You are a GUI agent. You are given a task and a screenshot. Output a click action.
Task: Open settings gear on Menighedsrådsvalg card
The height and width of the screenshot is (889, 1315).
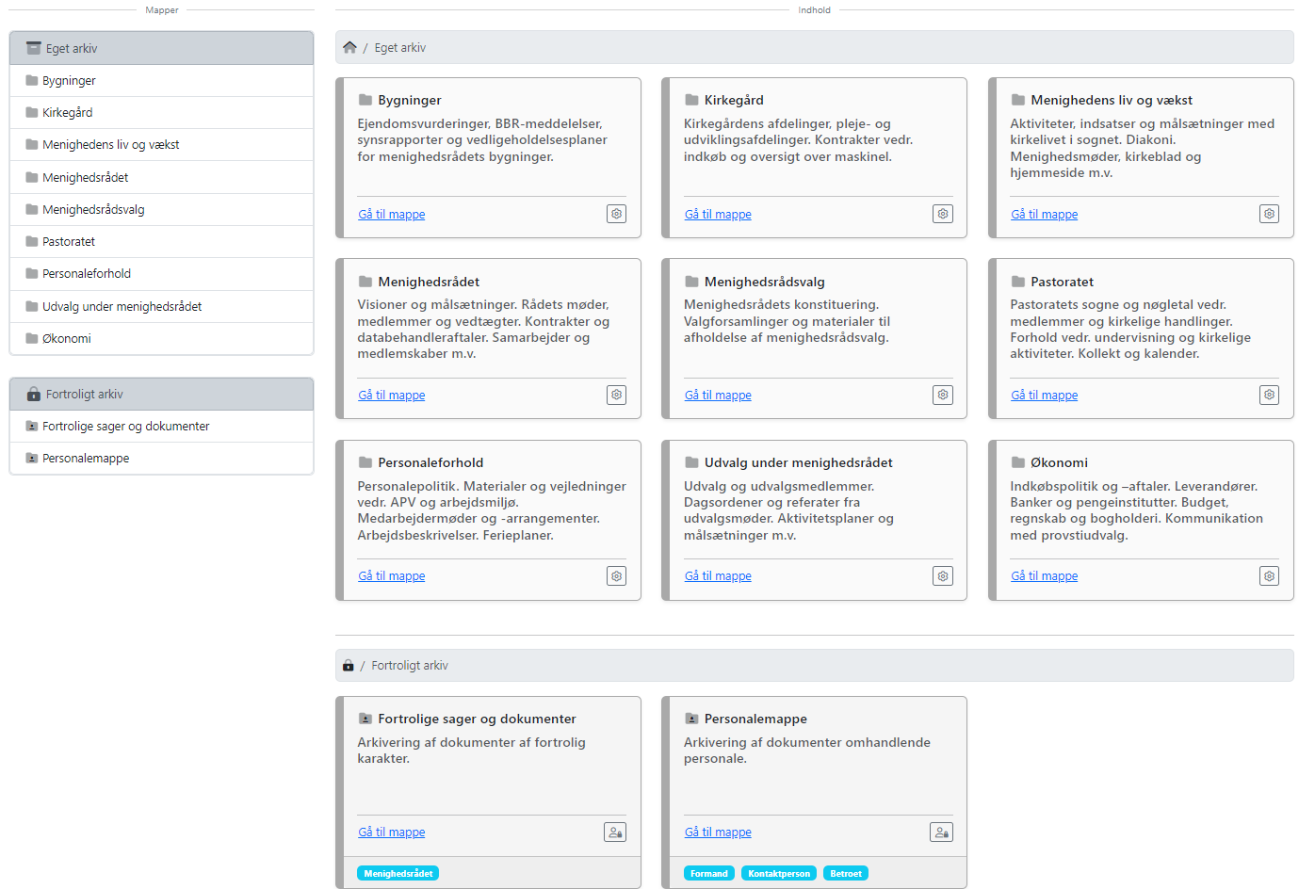click(943, 395)
